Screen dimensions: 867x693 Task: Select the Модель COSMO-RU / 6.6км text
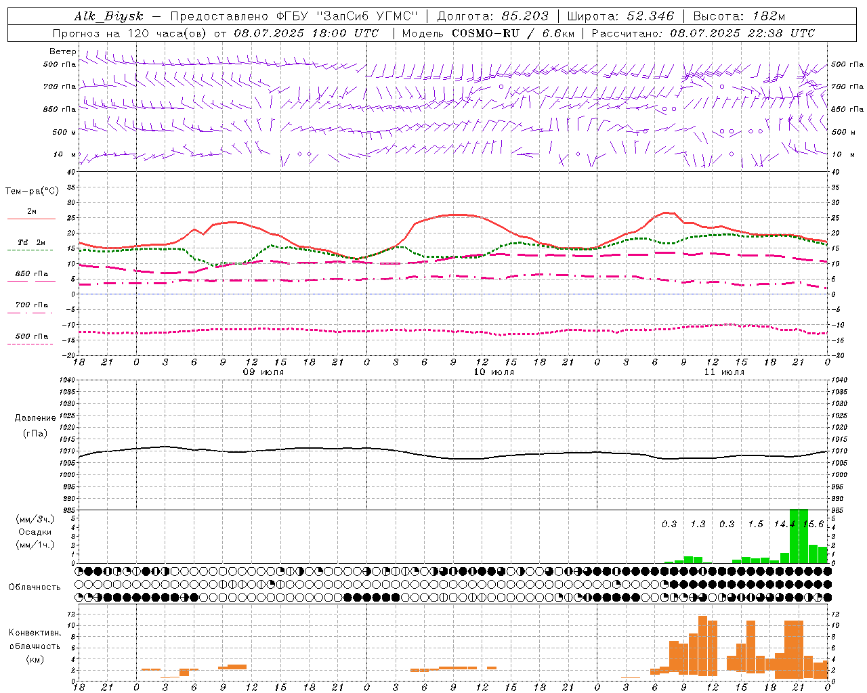[x=488, y=33]
